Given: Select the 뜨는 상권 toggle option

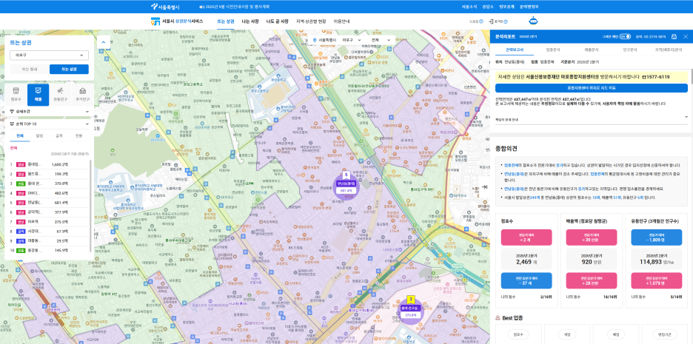Looking at the screenshot, I should point(69,70).
